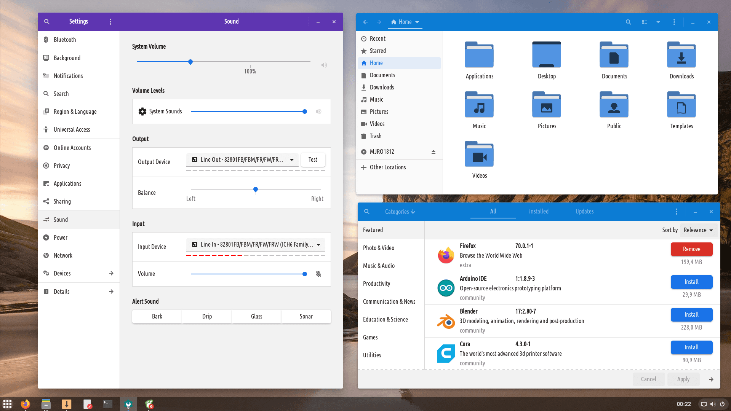Image resolution: width=731 pixels, height=411 pixels.
Task: Select Network in Settings sidebar
Action: pos(63,255)
